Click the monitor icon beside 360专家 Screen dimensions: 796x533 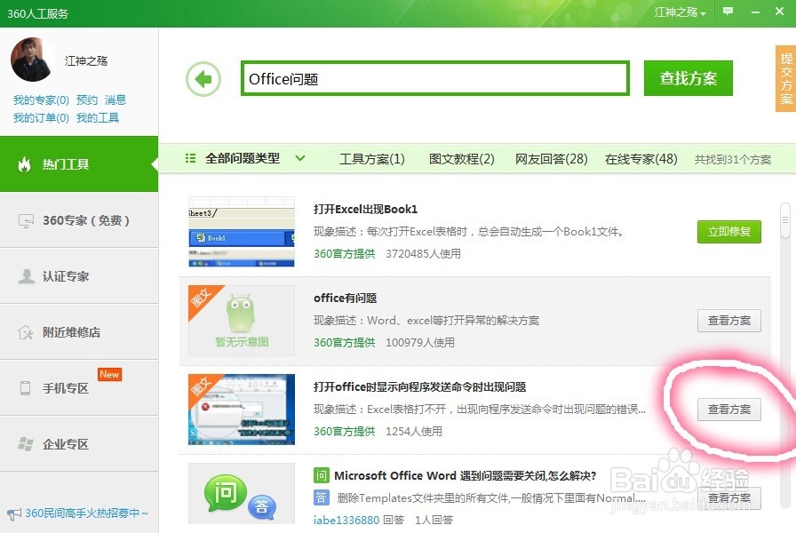pyautogui.click(x=26, y=221)
